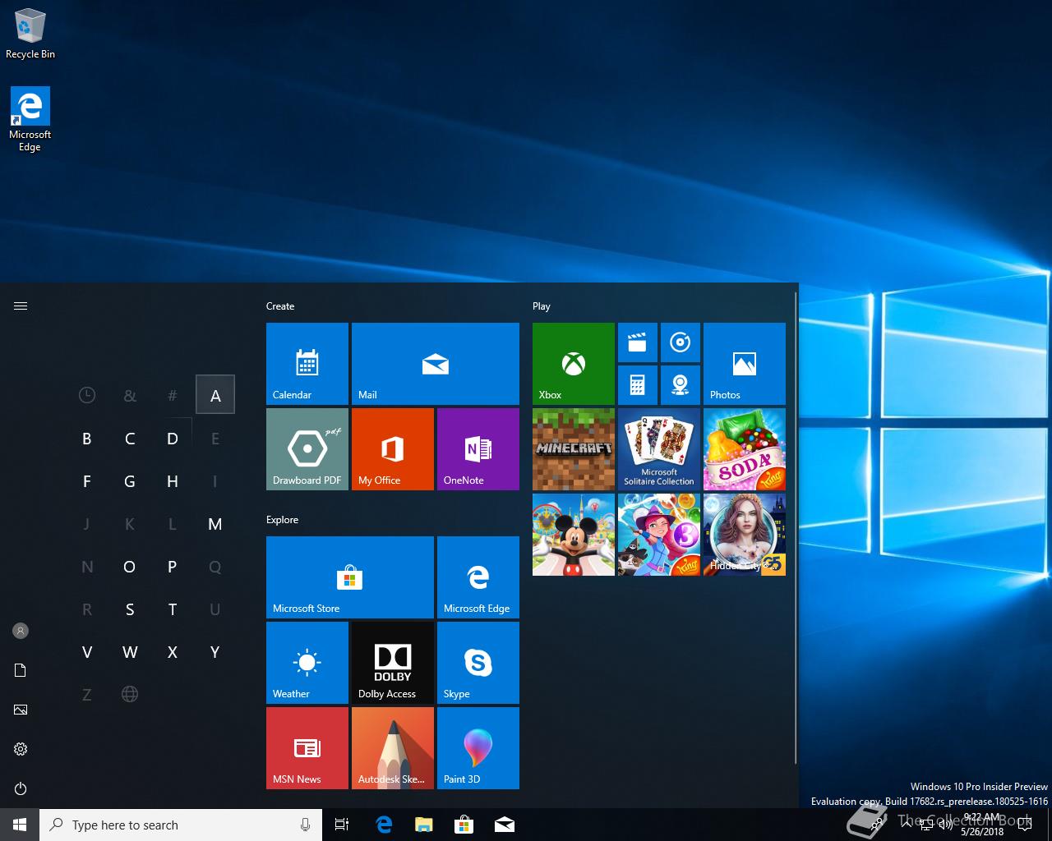This screenshot has height=841, width=1052.
Task: Open the OneNote tile
Action: (478, 449)
